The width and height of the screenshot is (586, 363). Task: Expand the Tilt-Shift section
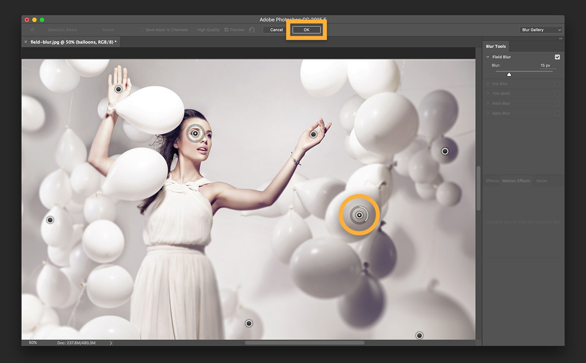[x=488, y=93]
